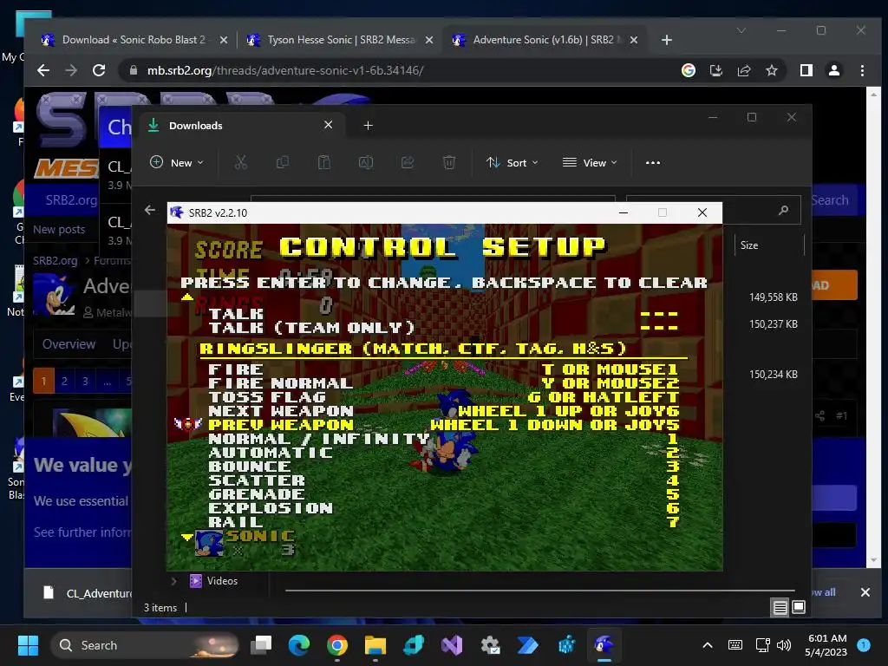This screenshot has height=666, width=888.
Task: Click File Explorer back arrow
Action: coord(149,210)
